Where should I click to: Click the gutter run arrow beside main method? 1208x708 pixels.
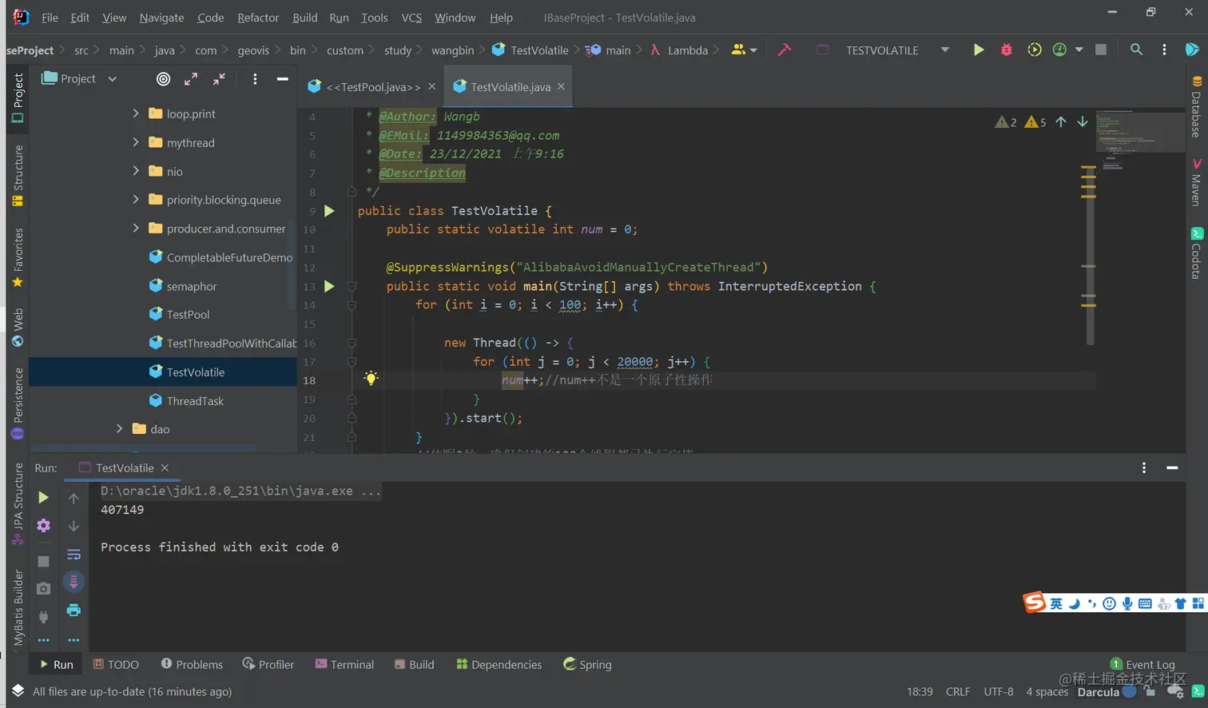tap(329, 286)
